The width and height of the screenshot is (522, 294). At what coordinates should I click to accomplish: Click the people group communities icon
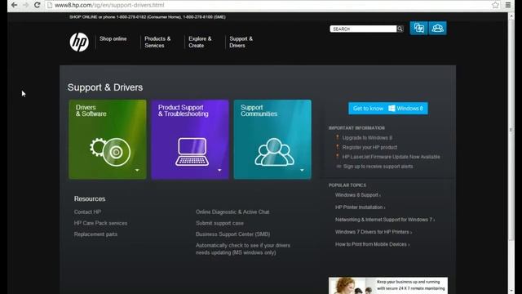coord(274,152)
